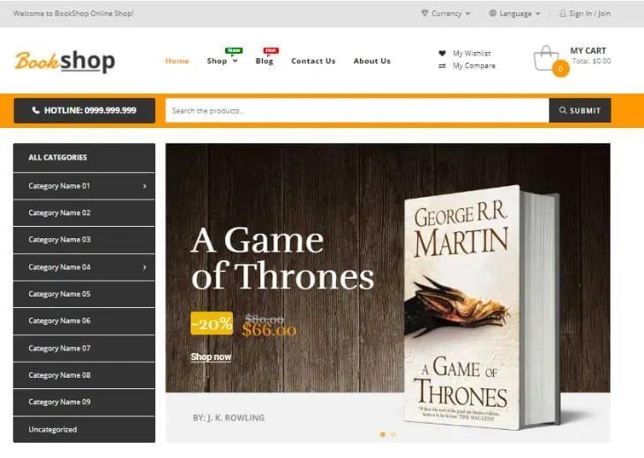Select Category Name 09
Viewport: 644px width, 458px height.
(x=84, y=402)
